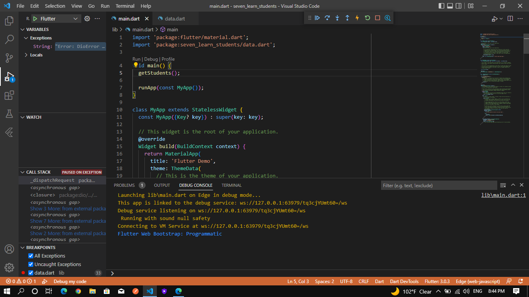Open the Terminal menu
Screen dimensions: 529x297
125,6
